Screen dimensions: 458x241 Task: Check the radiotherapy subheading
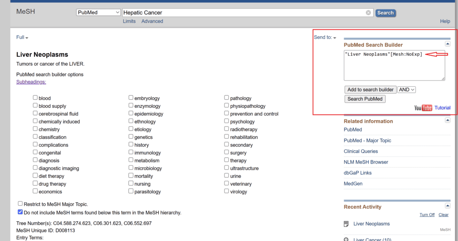(x=226, y=129)
